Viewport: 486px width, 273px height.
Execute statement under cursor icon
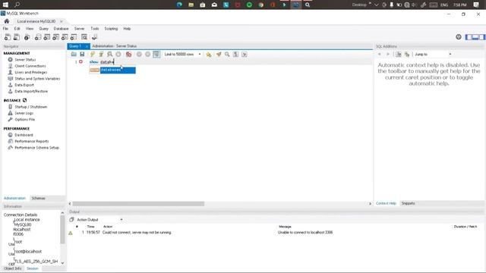(x=101, y=54)
